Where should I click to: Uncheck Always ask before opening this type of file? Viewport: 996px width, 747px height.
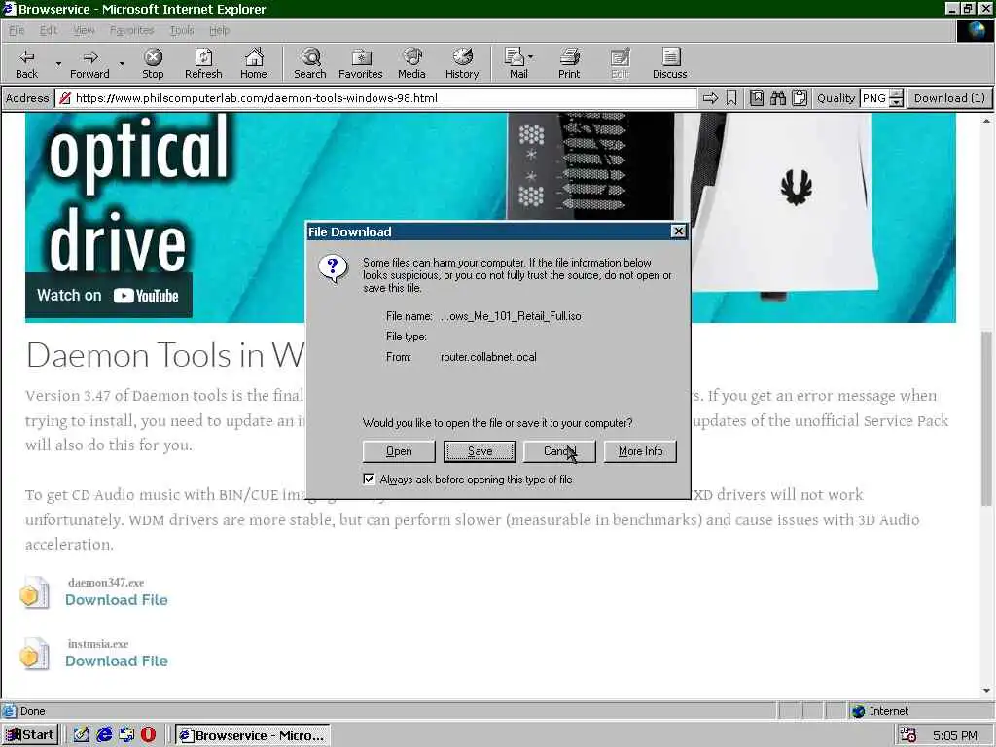[369, 479]
